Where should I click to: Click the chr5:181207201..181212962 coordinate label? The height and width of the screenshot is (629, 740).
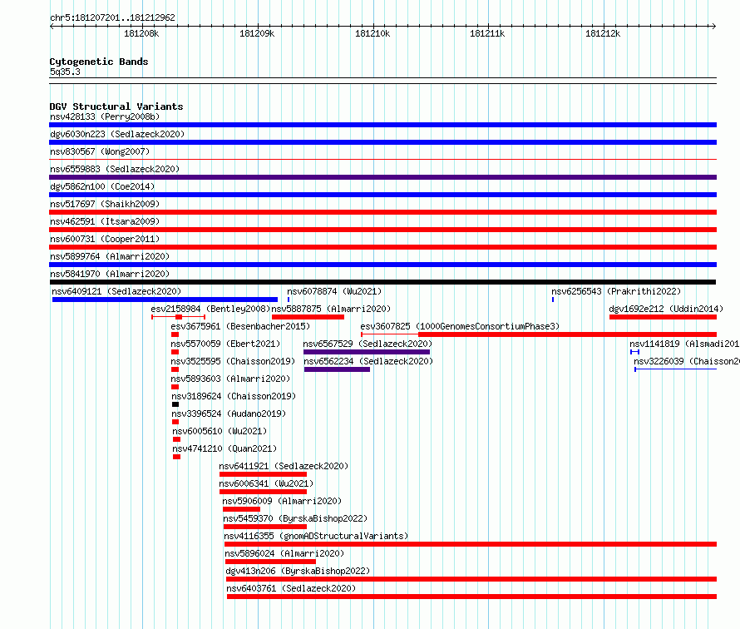coord(112,17)
